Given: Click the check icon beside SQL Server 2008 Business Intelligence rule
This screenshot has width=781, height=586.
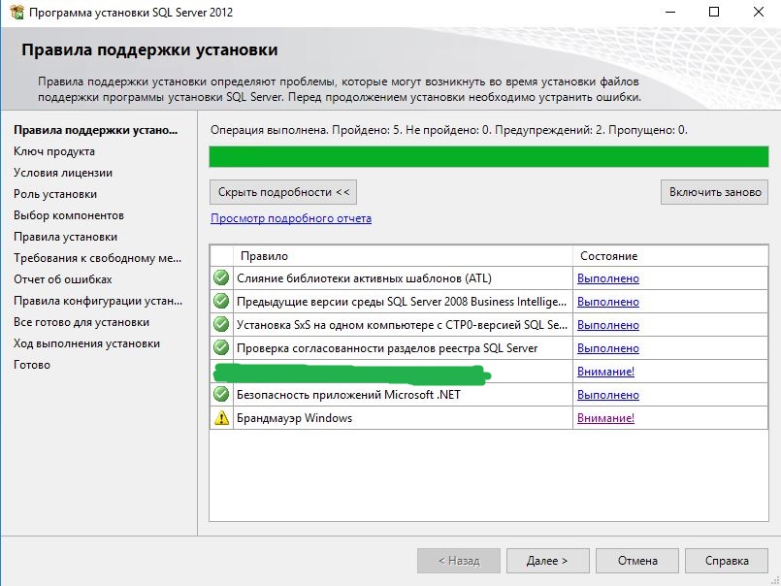Looking at the screenshot, I should (221, 301).
